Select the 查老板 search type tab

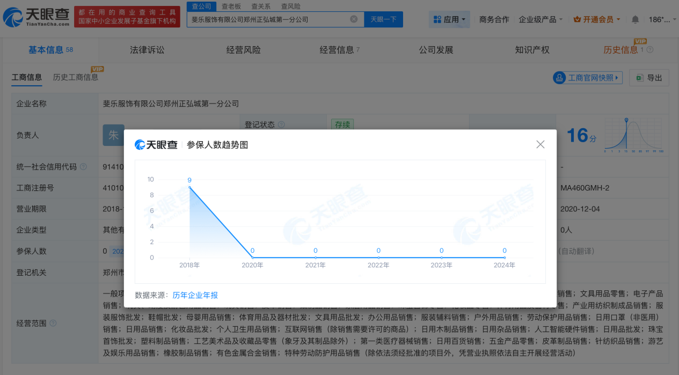[x=231, y=6]
